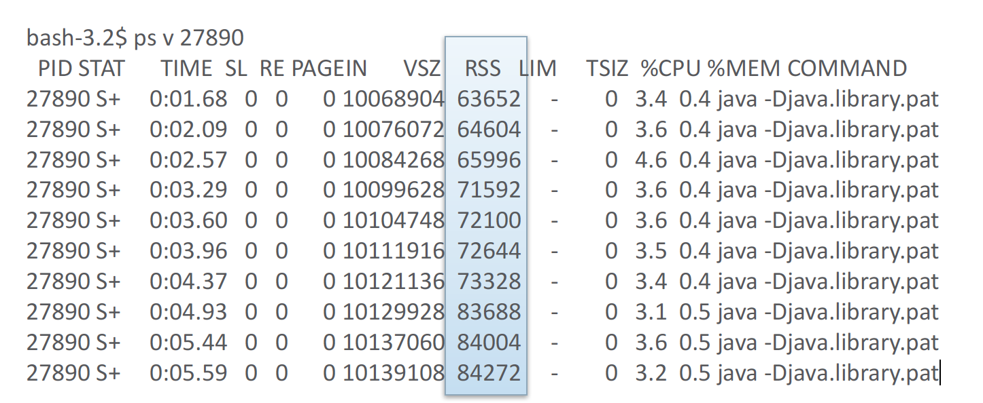The height and width of the screenshot is (403, 983).
Task: Select RSS value 84004
Action: pos(489,342)
